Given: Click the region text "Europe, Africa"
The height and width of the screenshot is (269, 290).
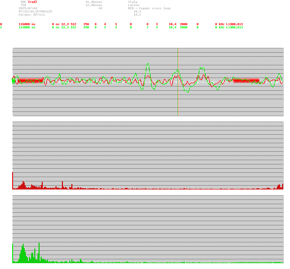Looking at the screenshot, I should (x=32, y=15).
